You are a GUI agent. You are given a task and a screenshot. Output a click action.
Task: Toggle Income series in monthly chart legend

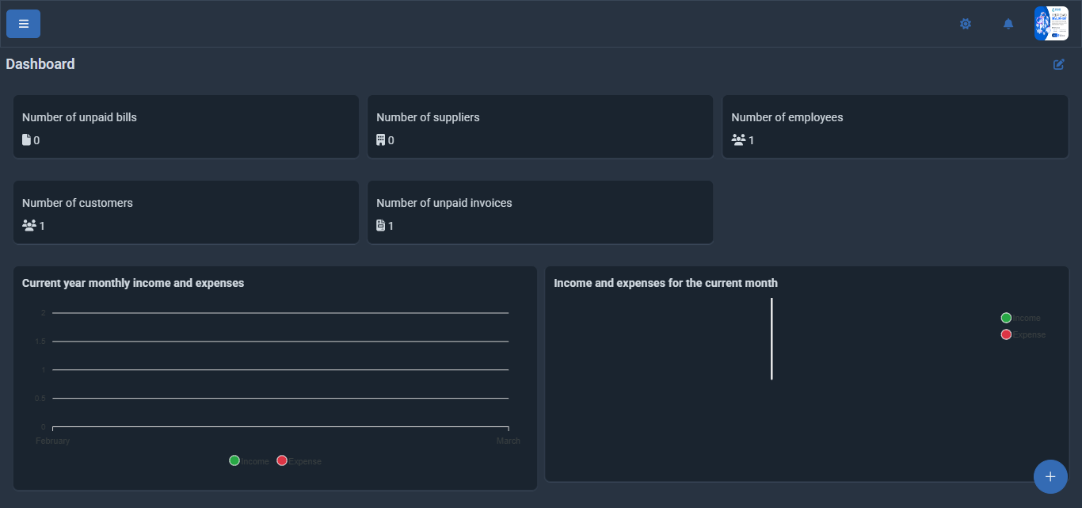point(249,461)
